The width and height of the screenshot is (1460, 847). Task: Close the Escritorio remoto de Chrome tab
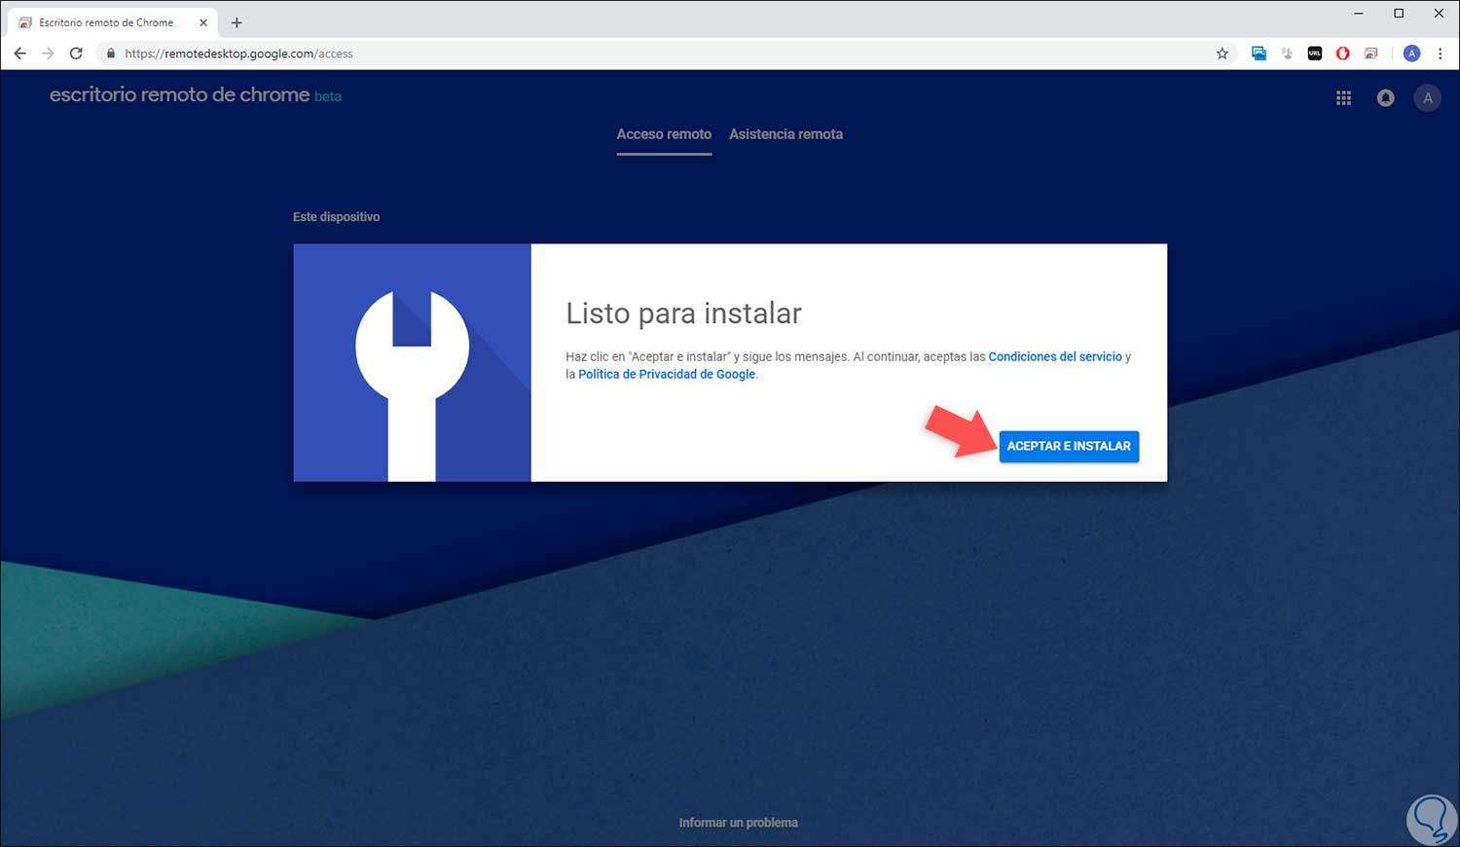[x=203, y=22]
